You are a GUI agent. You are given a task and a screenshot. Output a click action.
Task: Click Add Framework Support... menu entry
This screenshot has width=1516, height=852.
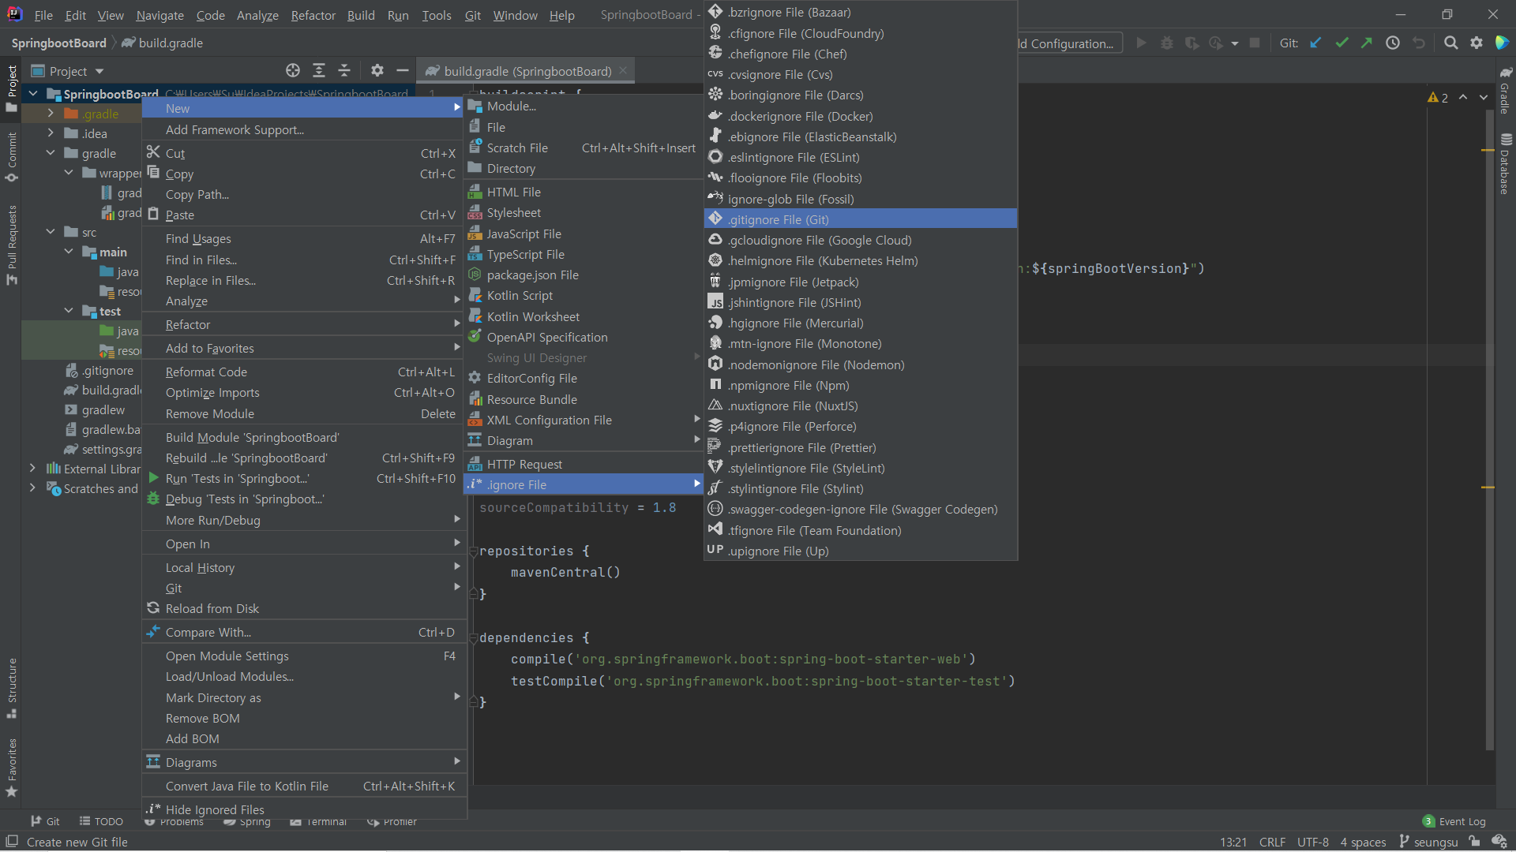[235, 129]
